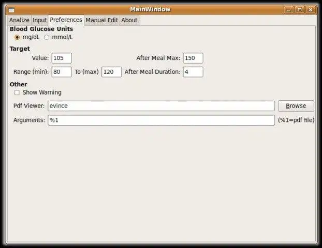This screenshot has width=322, height=248.
Task: Click the After Meal Duration field
Action: (x=193, y=72)
